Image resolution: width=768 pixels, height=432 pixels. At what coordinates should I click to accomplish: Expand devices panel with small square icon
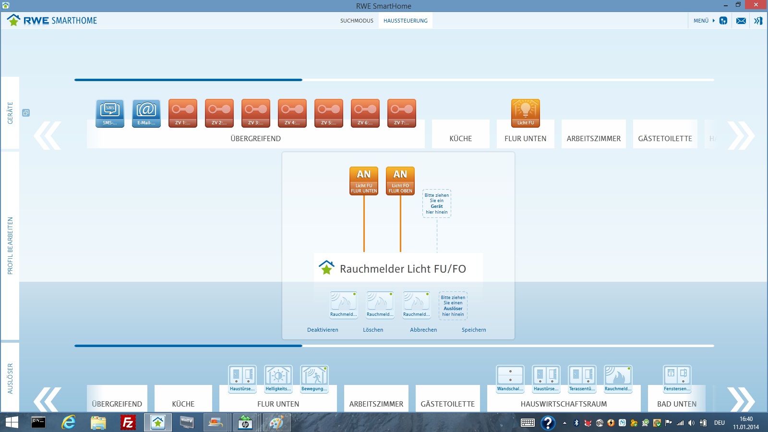coord(26,113)
